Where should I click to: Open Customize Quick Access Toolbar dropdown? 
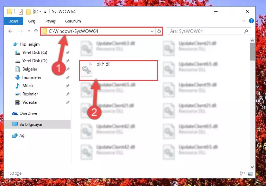45,12
